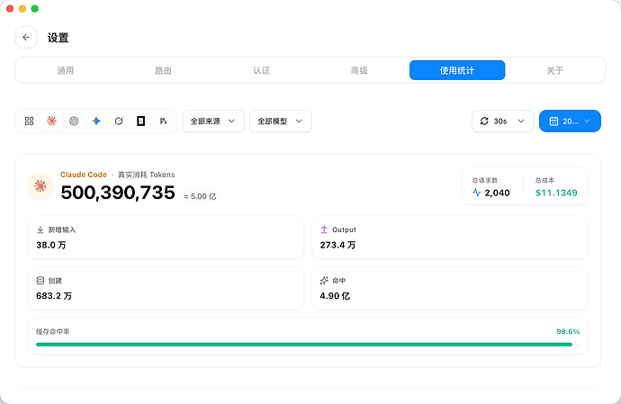Select the black square provider icon
The width and height of the screenshot is (621, 404).
coord(140,121)
